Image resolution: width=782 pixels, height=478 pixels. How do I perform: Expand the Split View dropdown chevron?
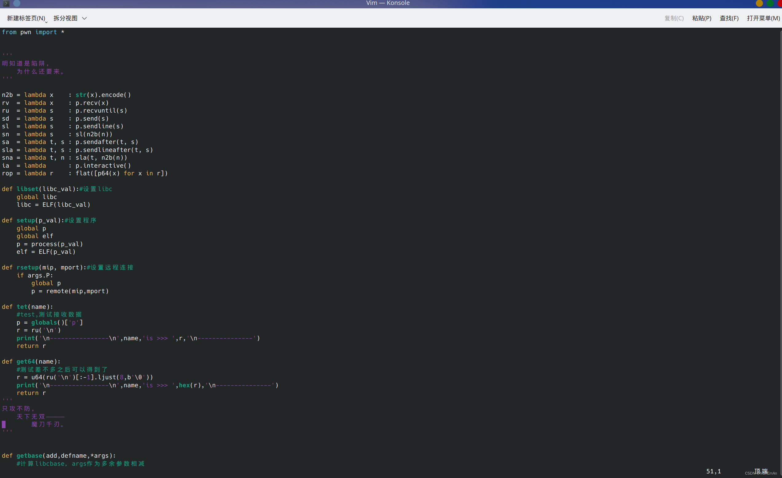tap(85, 18)
